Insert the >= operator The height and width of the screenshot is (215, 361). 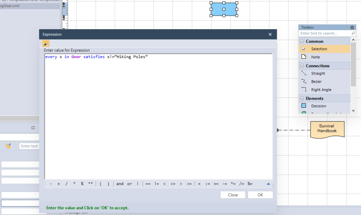point(189,184)
